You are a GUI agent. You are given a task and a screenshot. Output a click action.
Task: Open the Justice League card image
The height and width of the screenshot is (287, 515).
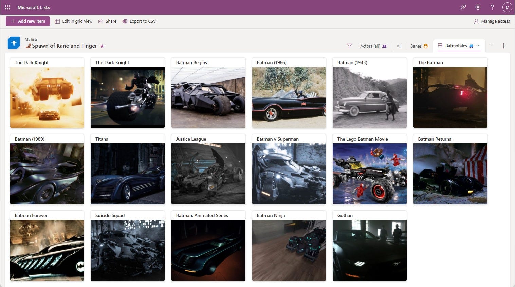click(x=208, y=174)
